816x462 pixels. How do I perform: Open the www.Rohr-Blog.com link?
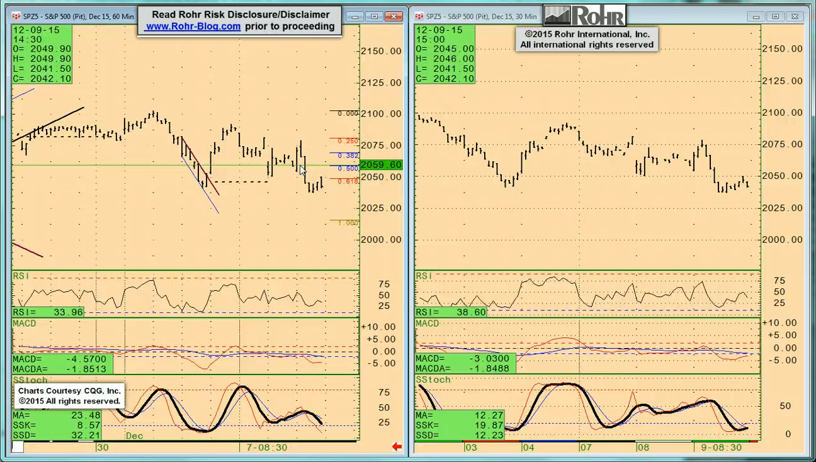pos(193,26)
